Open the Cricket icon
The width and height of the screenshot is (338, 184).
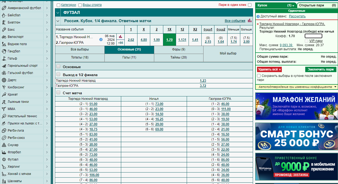tap(4, 95)
